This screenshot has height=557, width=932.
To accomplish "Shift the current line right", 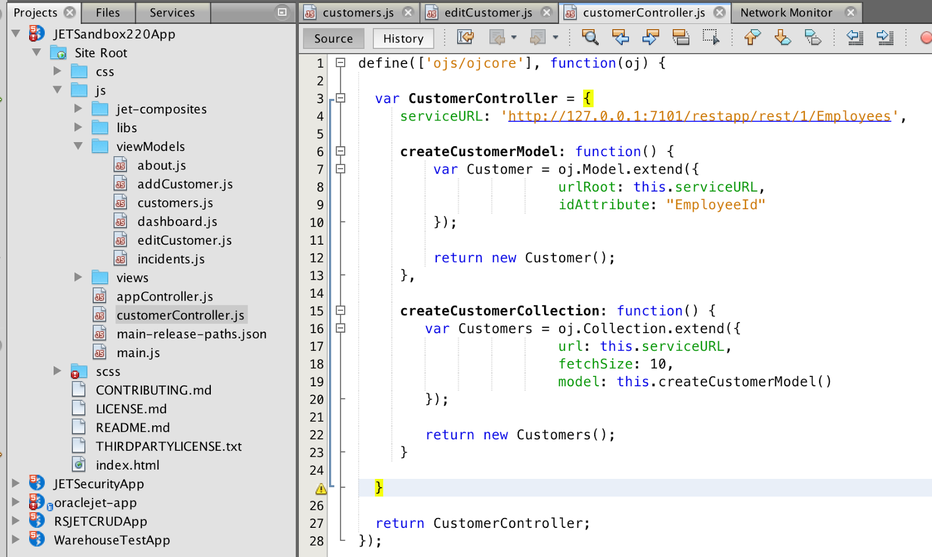I will (x=884, y=38).
